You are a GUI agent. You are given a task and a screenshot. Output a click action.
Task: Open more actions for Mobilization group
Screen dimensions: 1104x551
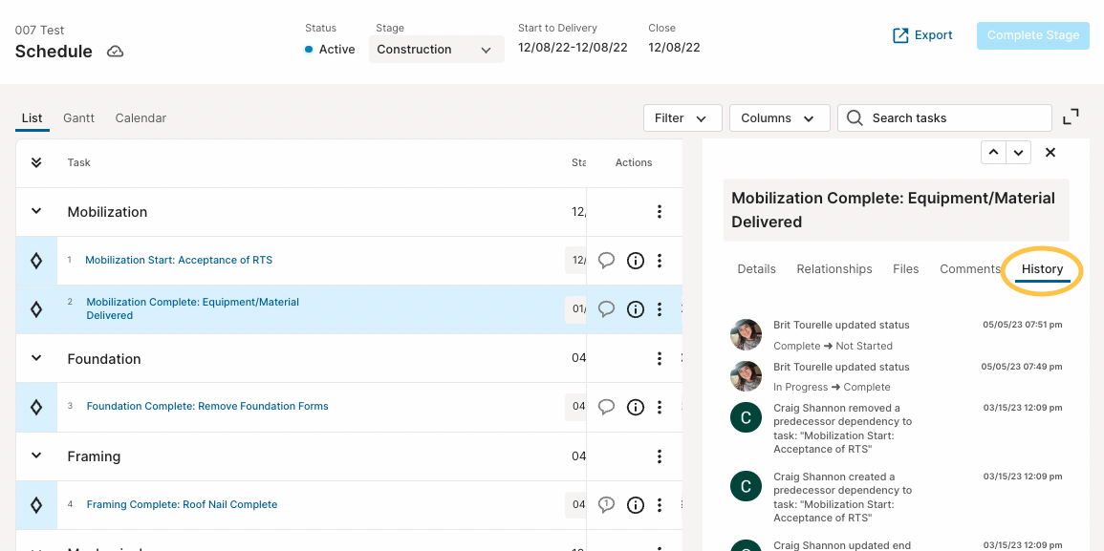click(x=659, y=211)
